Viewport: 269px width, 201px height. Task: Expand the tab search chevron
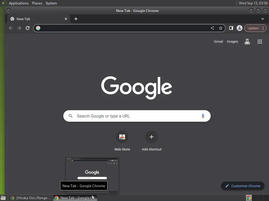tap(263, 19)
